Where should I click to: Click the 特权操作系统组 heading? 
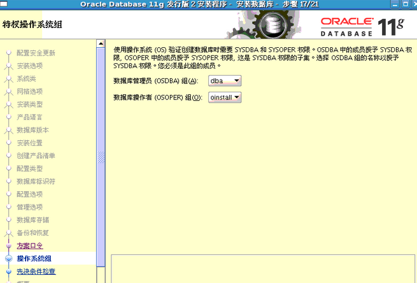32,24
